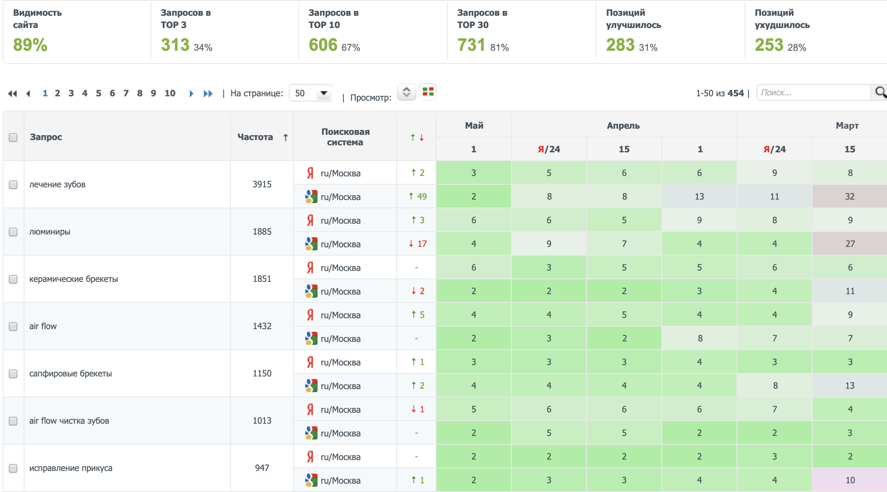
Task: Focus the Поиск search field
Action: click(814, 92)
